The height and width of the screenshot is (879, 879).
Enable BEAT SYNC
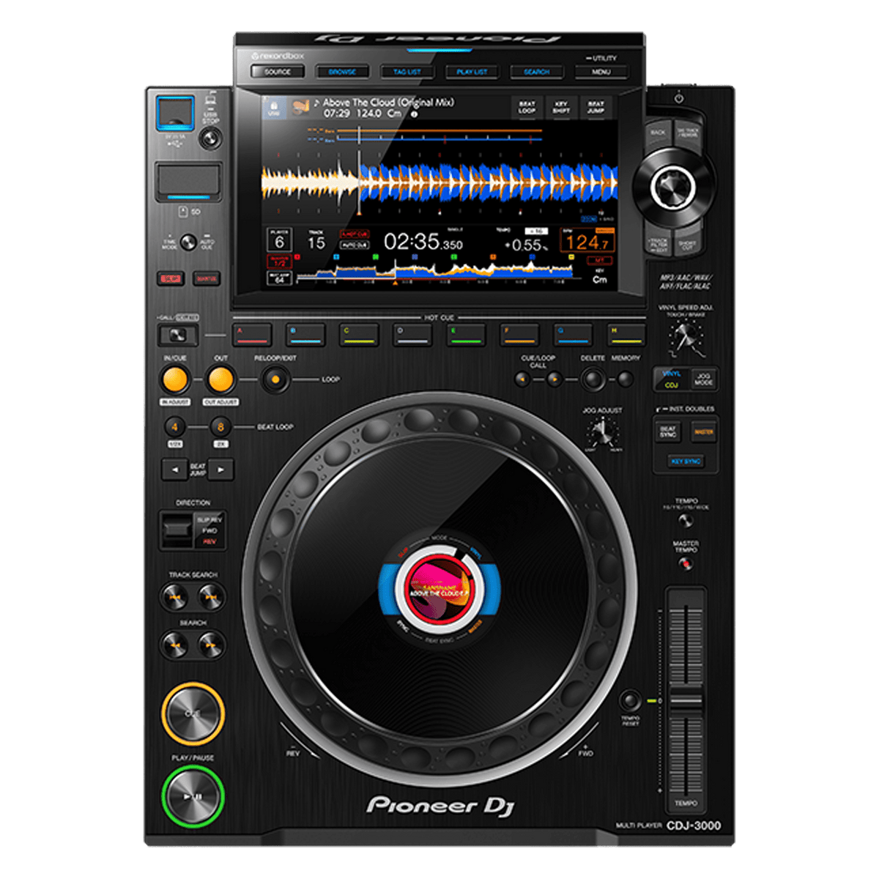[x=668, y=431]
